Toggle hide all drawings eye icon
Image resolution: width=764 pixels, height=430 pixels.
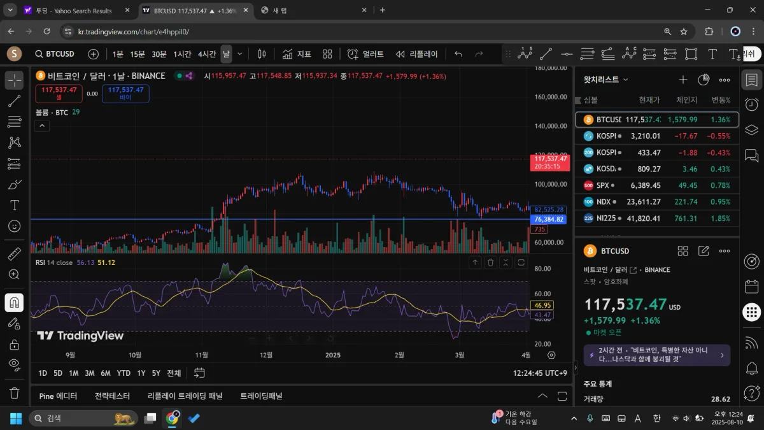(x=14, y=365)
